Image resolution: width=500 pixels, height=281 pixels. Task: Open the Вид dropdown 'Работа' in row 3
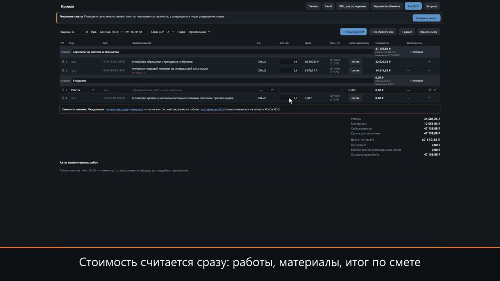pos(82,90)
